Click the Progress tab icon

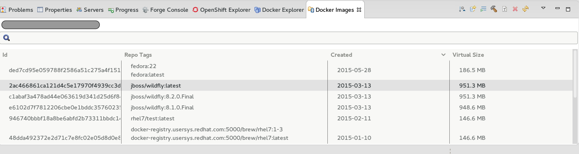(x=111, y=10)
